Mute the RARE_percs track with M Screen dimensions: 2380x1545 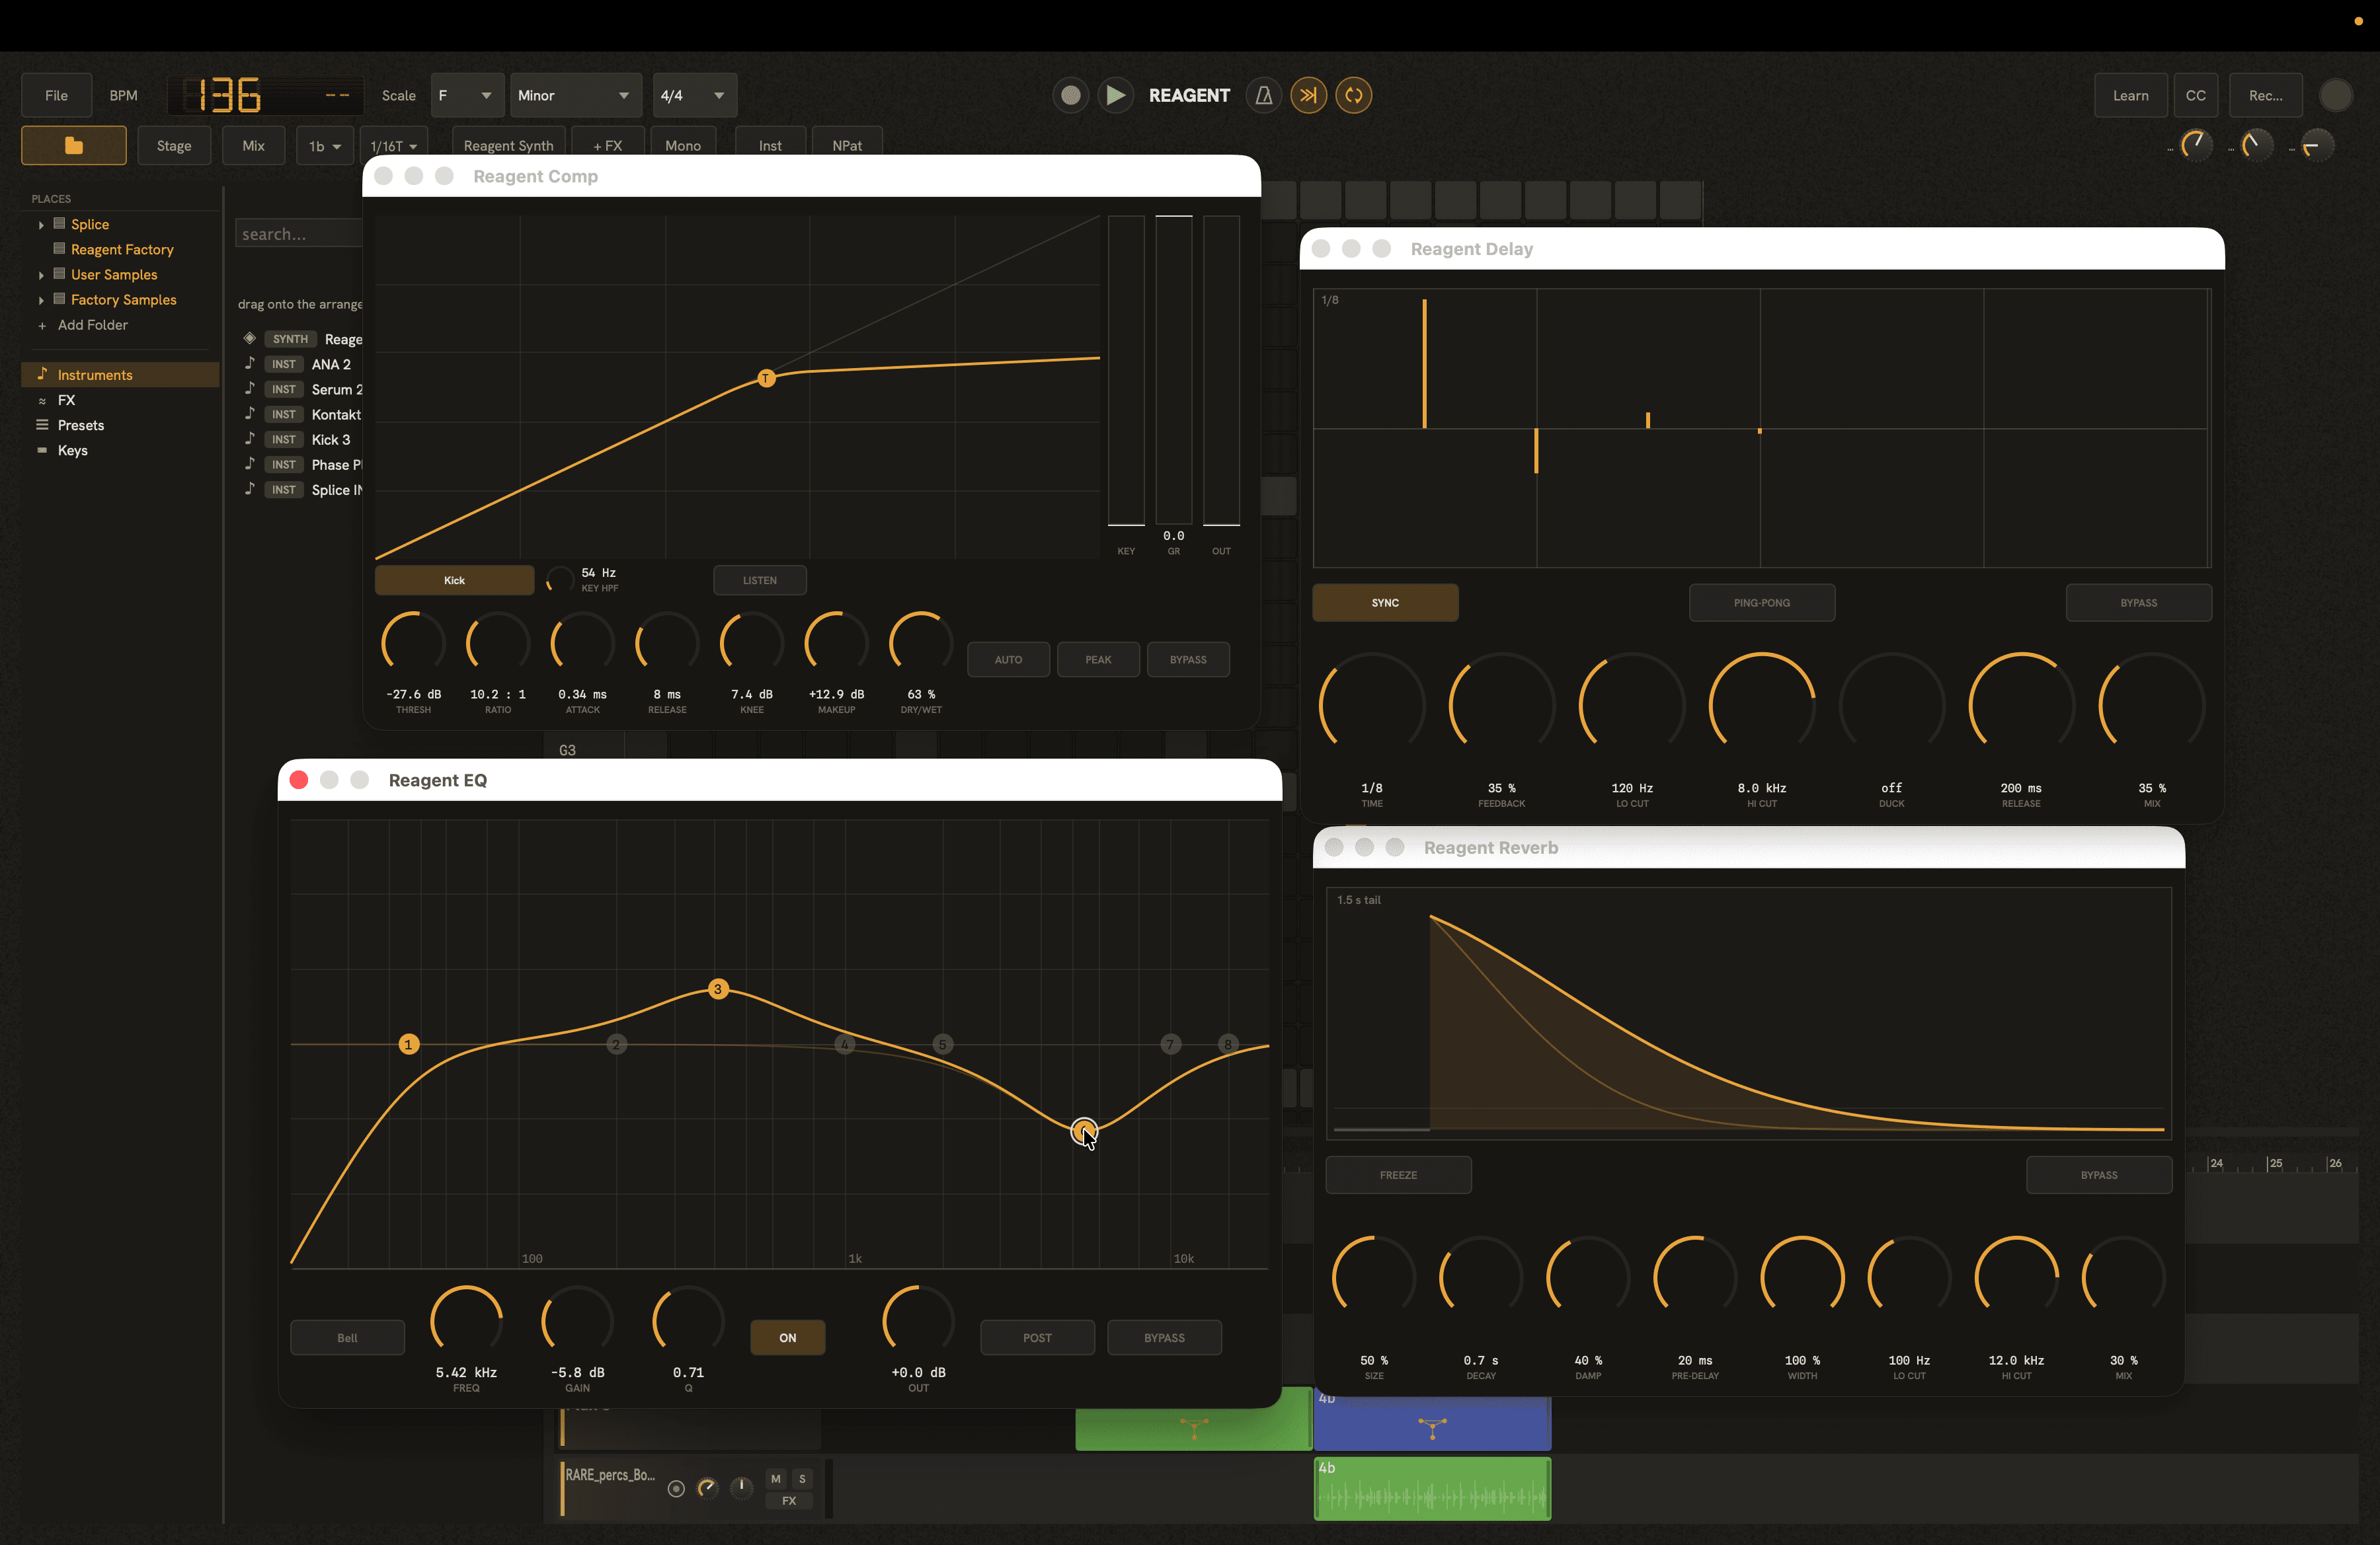[x=776, y=1479]
